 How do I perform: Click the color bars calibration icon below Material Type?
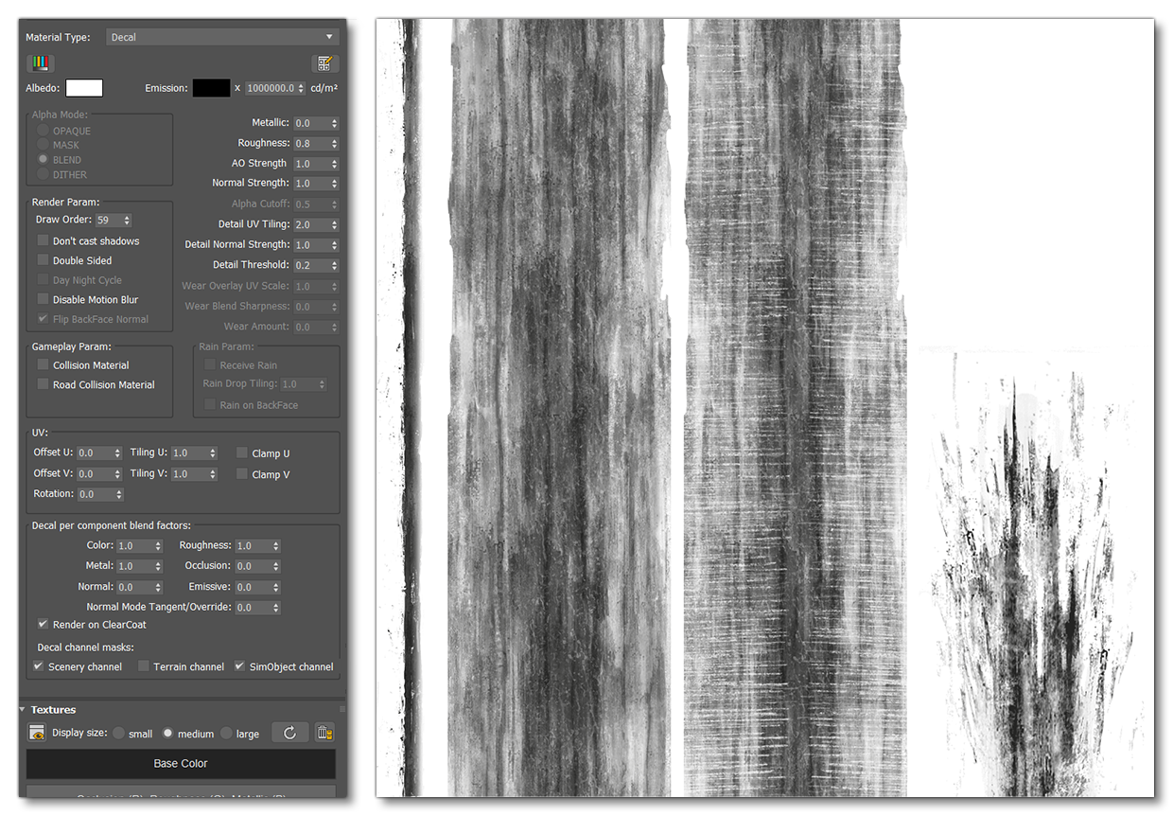(x=40, y=62)
